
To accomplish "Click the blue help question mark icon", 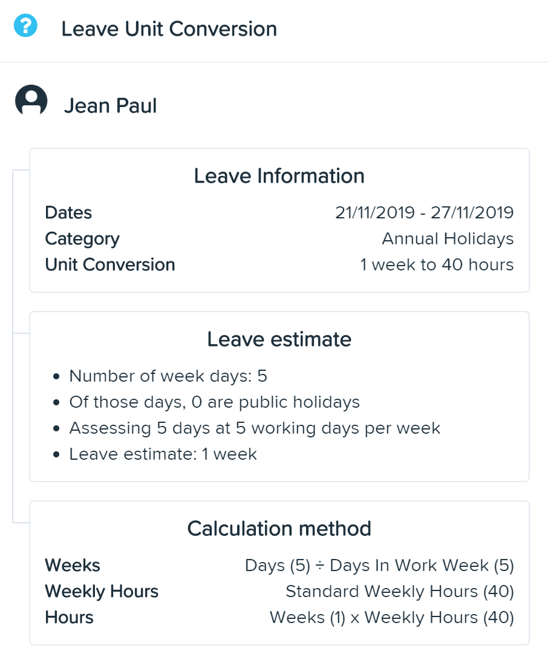I will pos(25,26).
